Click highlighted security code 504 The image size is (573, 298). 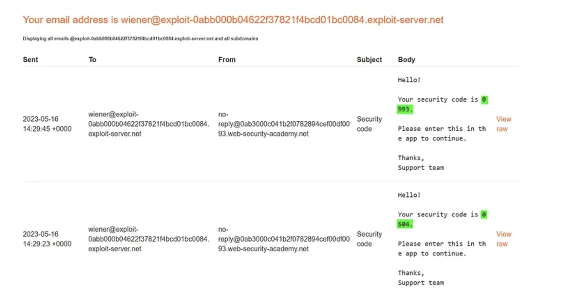(x=405, y=224)
